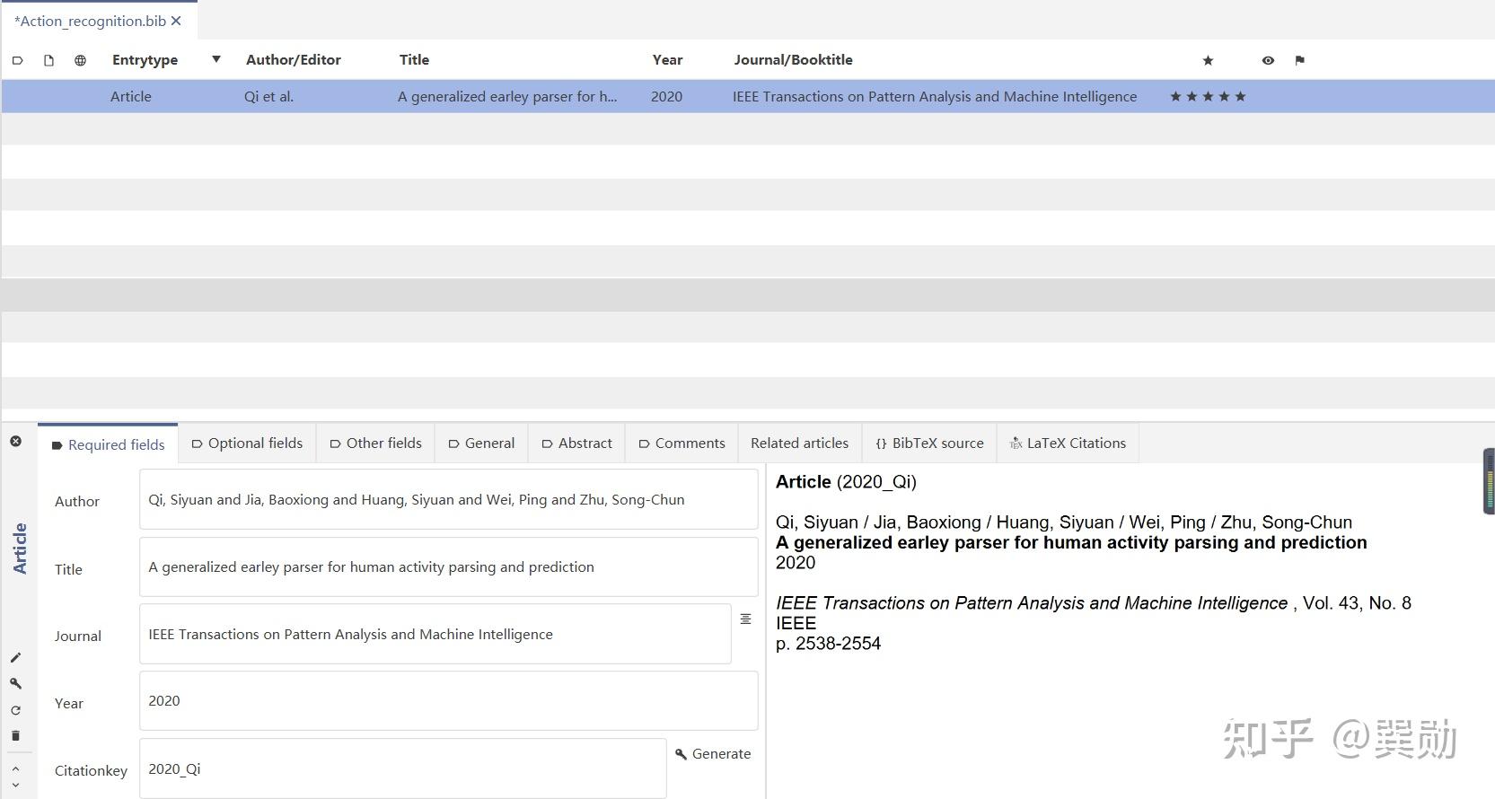Click the linked file column header icon
1495x799 pixels.
[x=48, y=60]
